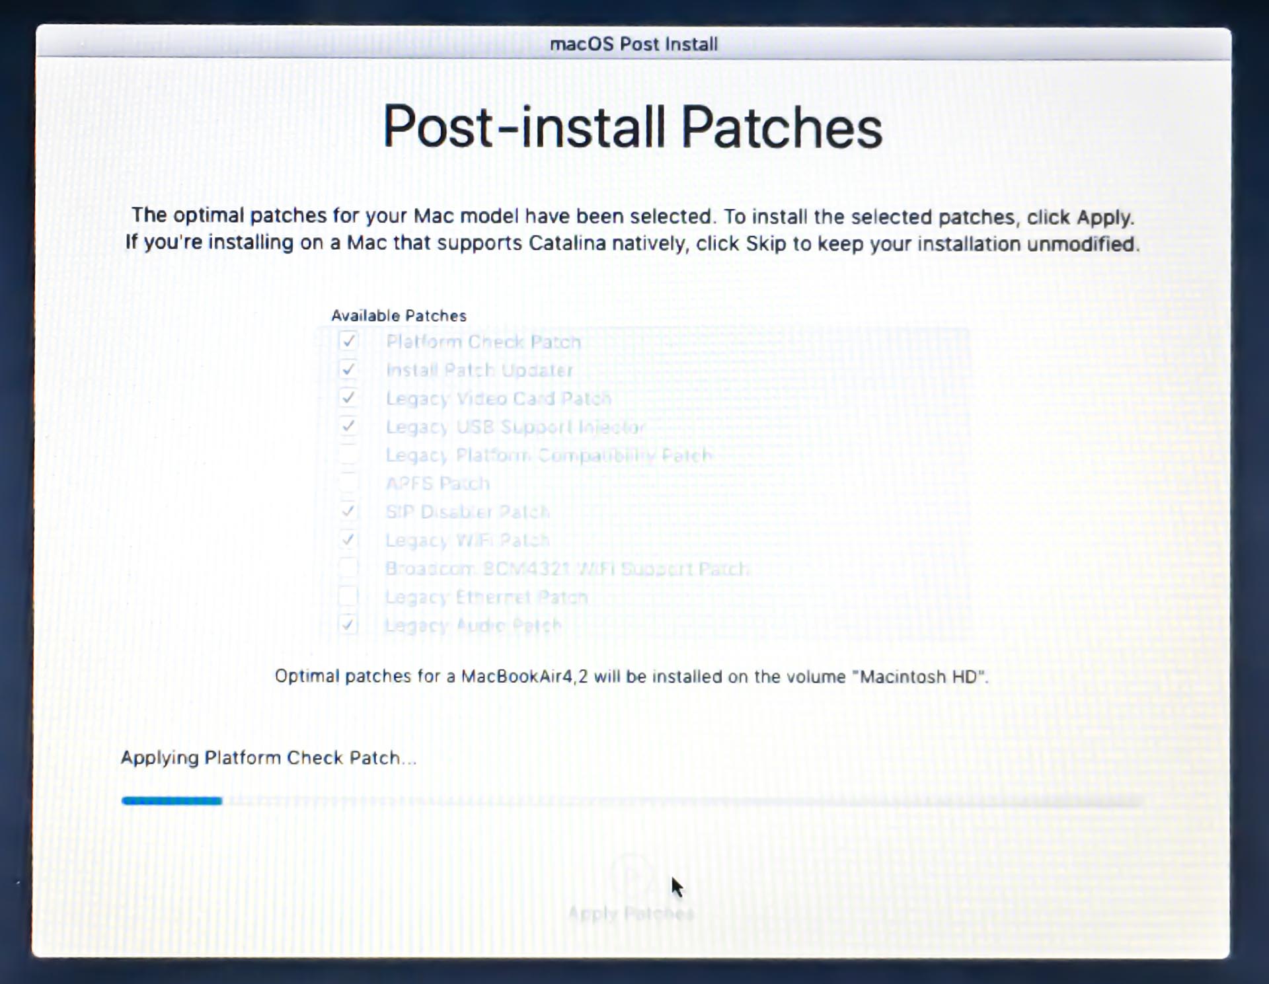Image resolution: width=1269 pixels, height=984 pixels.
Task: Check the APFS Patch checkbox
Action: pos(348,483)
